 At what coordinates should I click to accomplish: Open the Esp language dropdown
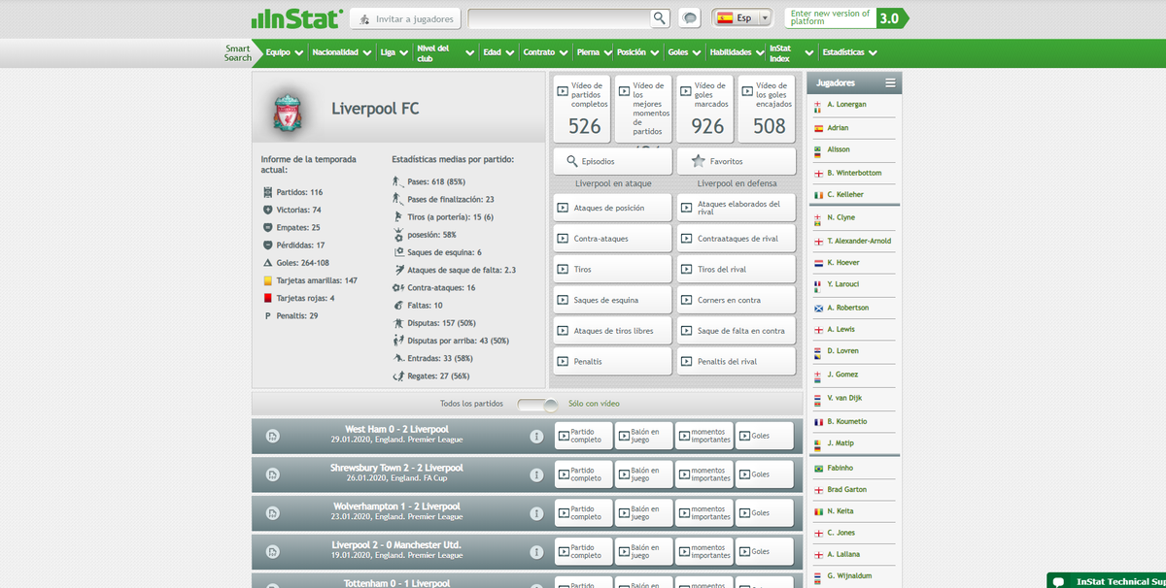[741, 18]
